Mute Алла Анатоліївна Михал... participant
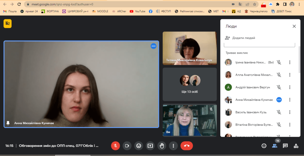Viewport: 304px width, 156px height. (x=279, y=75)
